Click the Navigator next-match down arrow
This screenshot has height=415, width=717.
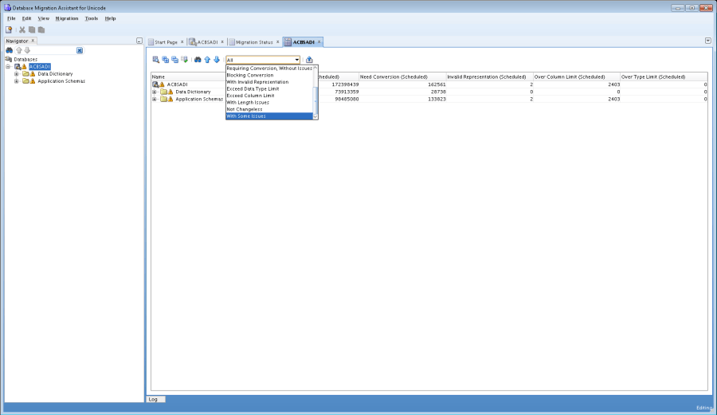point(27,50)
